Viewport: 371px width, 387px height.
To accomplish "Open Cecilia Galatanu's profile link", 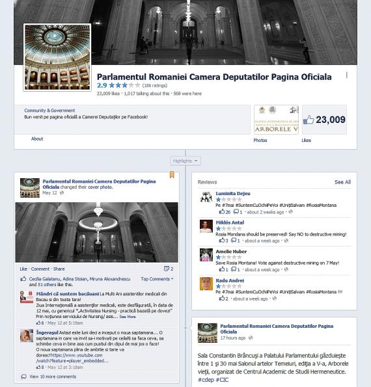I will [x=44, y=279].
